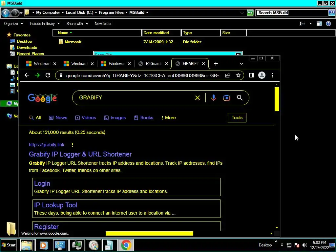Screen dimensions: 336x252
Task: Click Explorer's back button in MSBuild window
Action: point(6,13)
